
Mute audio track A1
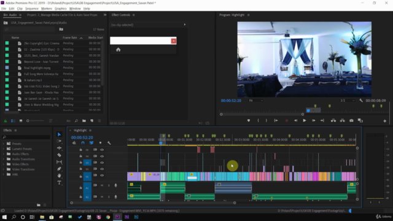102,185
